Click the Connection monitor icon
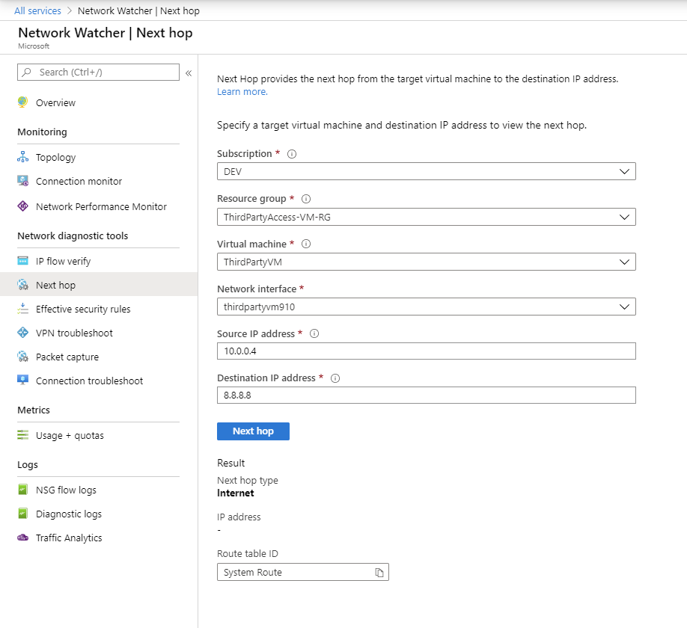This screenshot has height=628, width=687. [22, 181]
